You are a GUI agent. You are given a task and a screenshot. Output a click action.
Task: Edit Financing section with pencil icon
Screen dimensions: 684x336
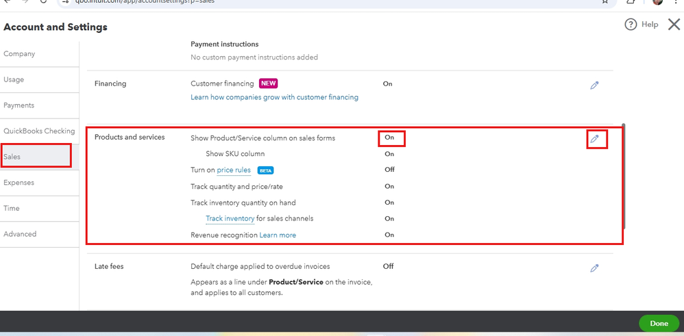pos(594,86)
